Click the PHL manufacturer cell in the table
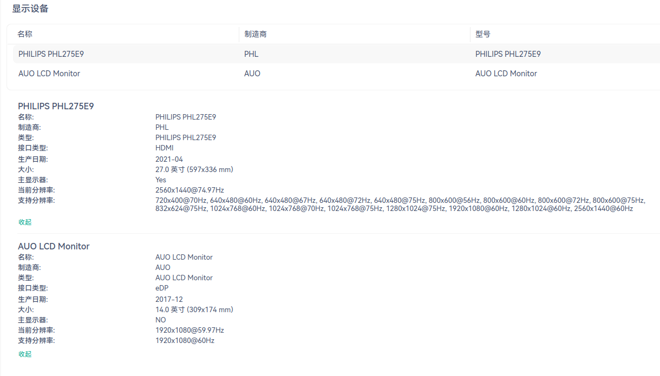This screenshot has width=660, height=376. (251, 54)
